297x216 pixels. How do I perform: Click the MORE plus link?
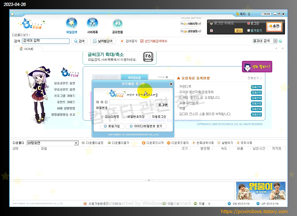163,77
